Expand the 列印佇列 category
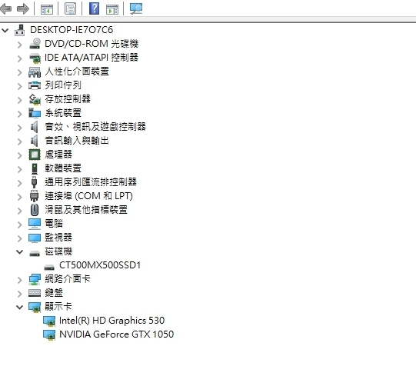Image resolution: width=416 pixels, height=366 pixels. click(20, 86)
